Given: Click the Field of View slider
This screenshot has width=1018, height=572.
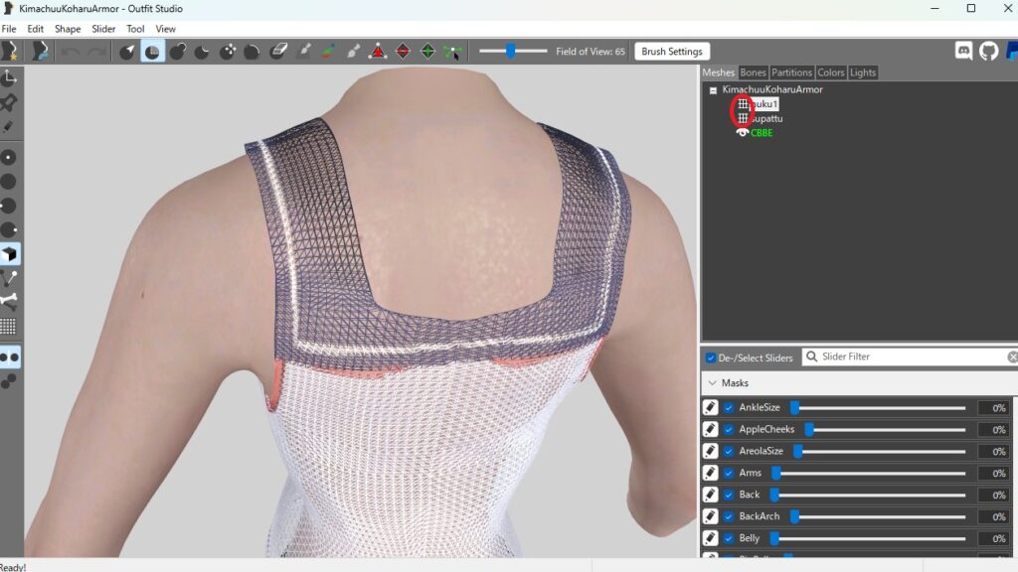Looking at the screenshot, I should click(x=513, y=52).
